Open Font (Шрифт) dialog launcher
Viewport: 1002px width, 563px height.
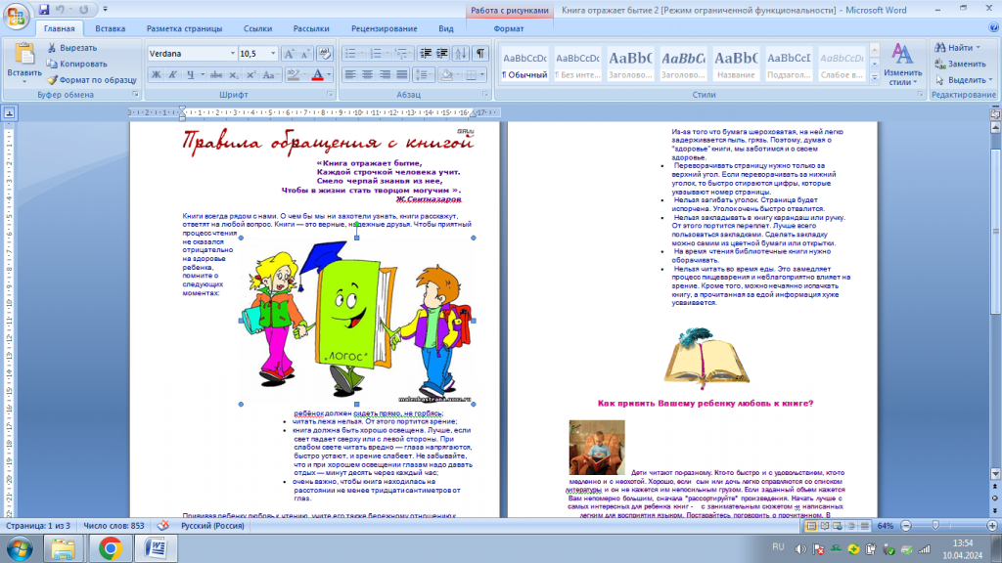coord(330,95)
